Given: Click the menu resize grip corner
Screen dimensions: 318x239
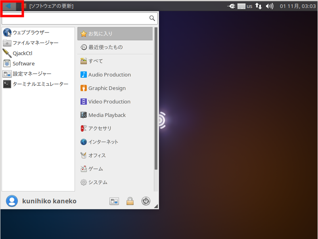Looking at the screenshot, I should [x=156, y=206].
